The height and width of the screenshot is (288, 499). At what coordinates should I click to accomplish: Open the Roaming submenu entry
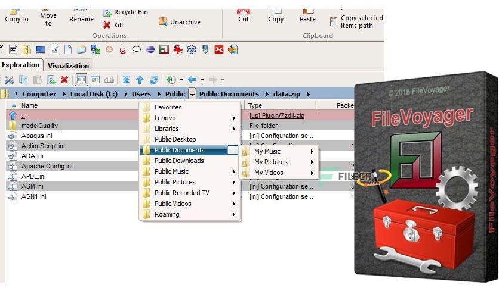click(x=190, y=214)
